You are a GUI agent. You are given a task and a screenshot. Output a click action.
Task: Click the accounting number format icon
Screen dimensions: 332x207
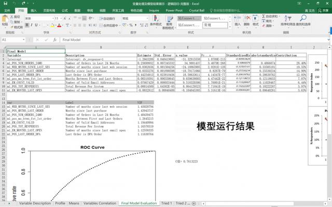(x=125, y=25)
